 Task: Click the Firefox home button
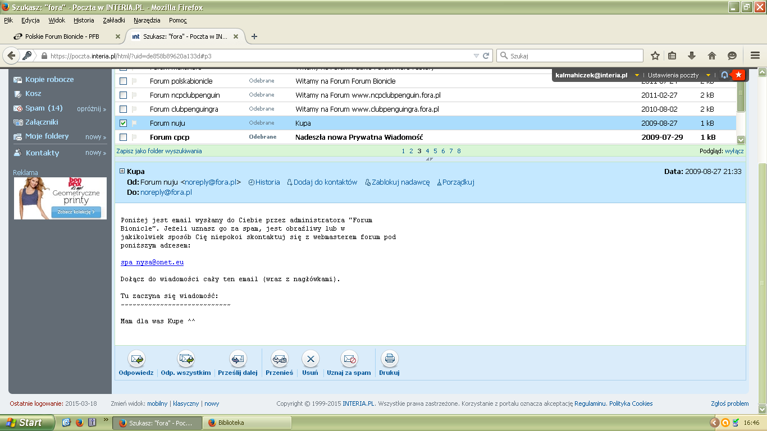(x=712, y=56)
